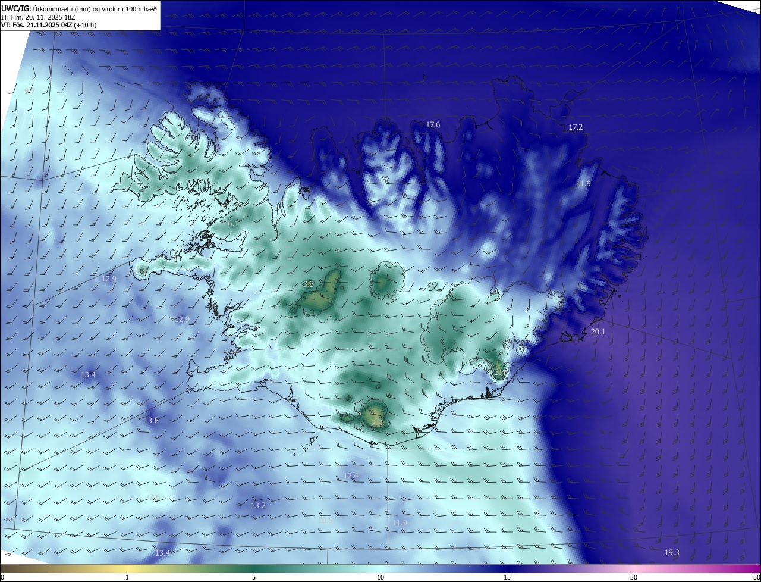Click the 5 label on the color scale

coord(254,578)
